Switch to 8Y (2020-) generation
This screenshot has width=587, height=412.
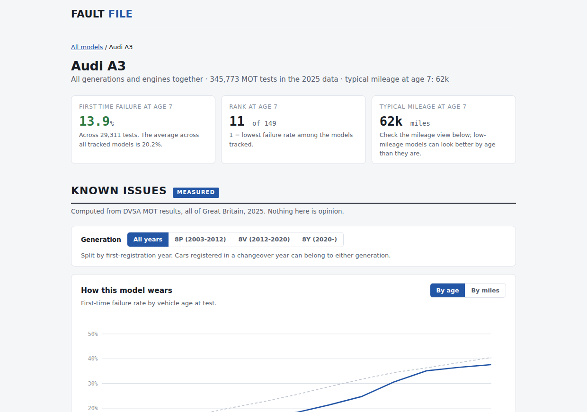click(x=320, y=240)
